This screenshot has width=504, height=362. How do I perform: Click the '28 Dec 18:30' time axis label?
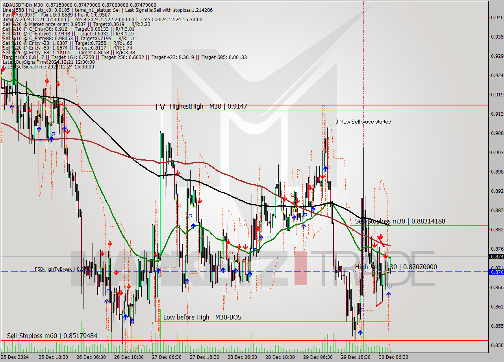[280, 357]
